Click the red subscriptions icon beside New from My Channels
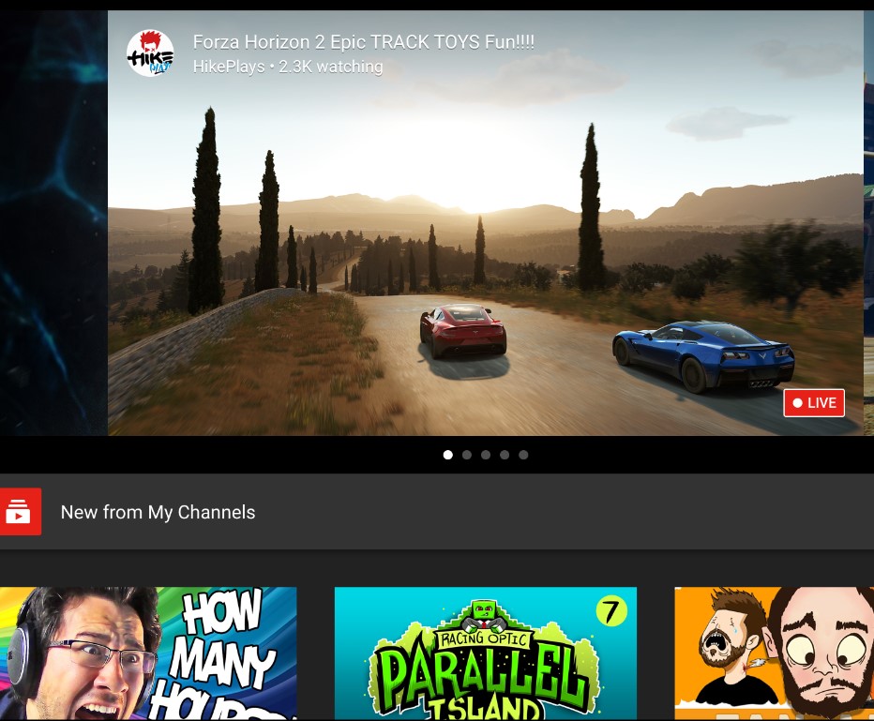874x721 pixels. [x=20, y=512]
